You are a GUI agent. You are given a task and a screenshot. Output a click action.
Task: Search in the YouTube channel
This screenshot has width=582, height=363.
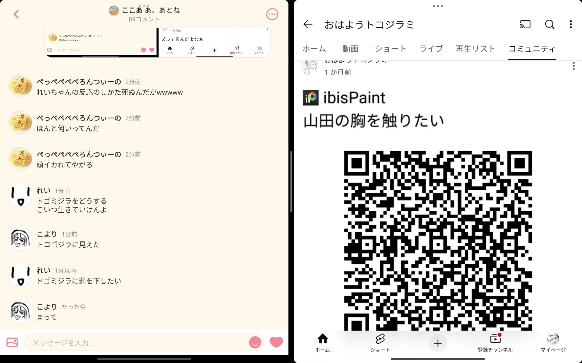(550, 24)
